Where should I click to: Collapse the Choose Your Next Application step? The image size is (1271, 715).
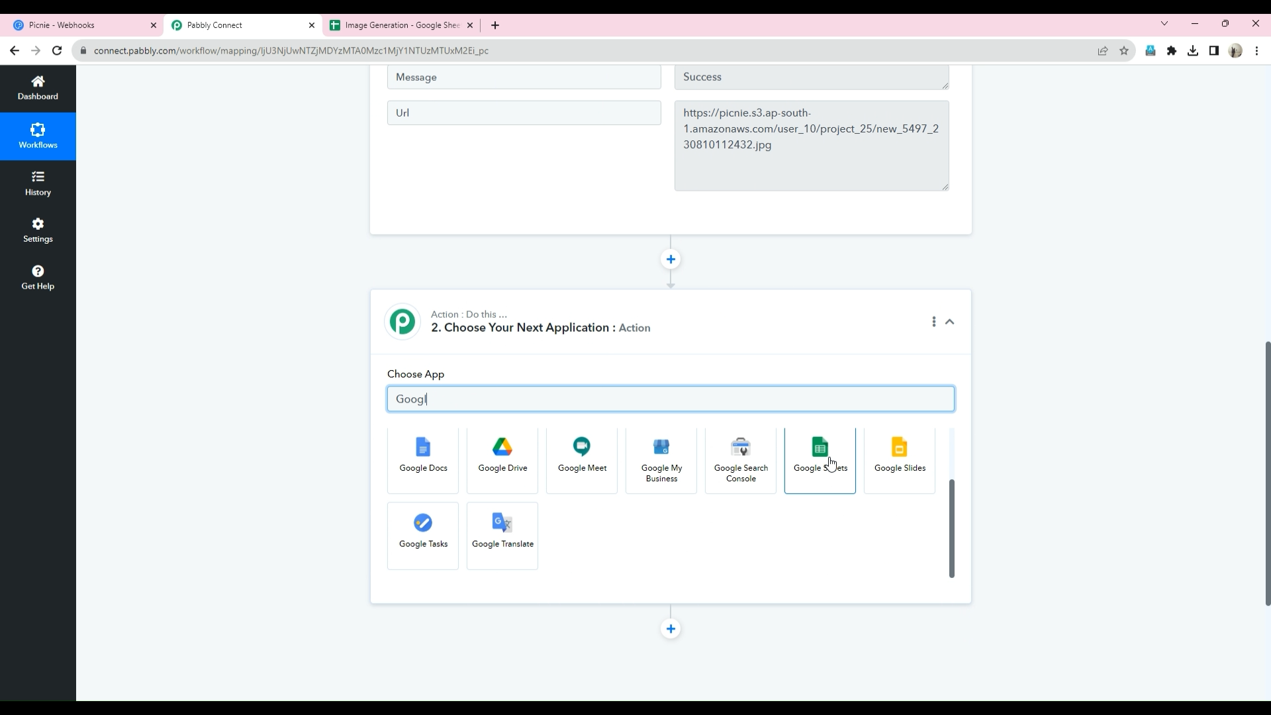coord(950,322)
